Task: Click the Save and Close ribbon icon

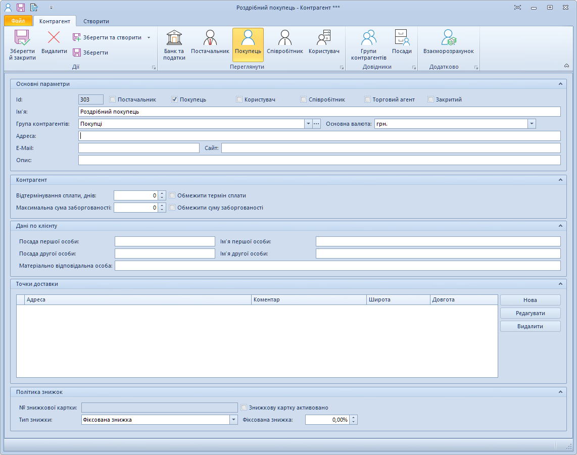Action: [x=22, y=44]
